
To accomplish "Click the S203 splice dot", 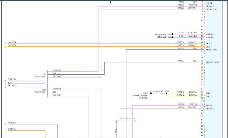I will pyautogui.click(x=166, y=93).
